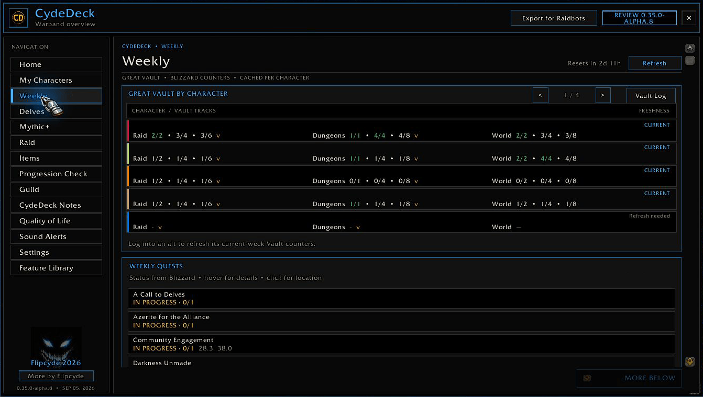Screen dimensions: 703x397
Task: Go to next vault page with > arrow
Action: (x=603, y=95)
